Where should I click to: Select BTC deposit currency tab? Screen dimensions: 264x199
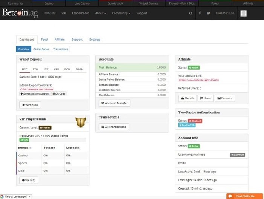click(25, 69)
